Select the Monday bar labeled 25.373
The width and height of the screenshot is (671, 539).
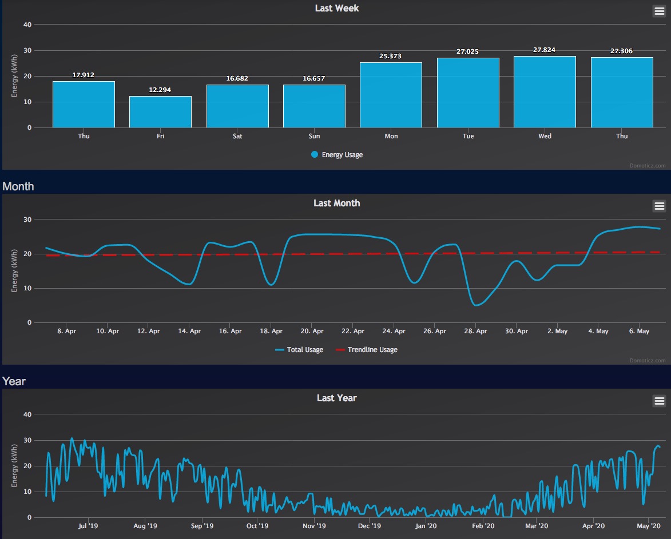click(x=391, y=95)
